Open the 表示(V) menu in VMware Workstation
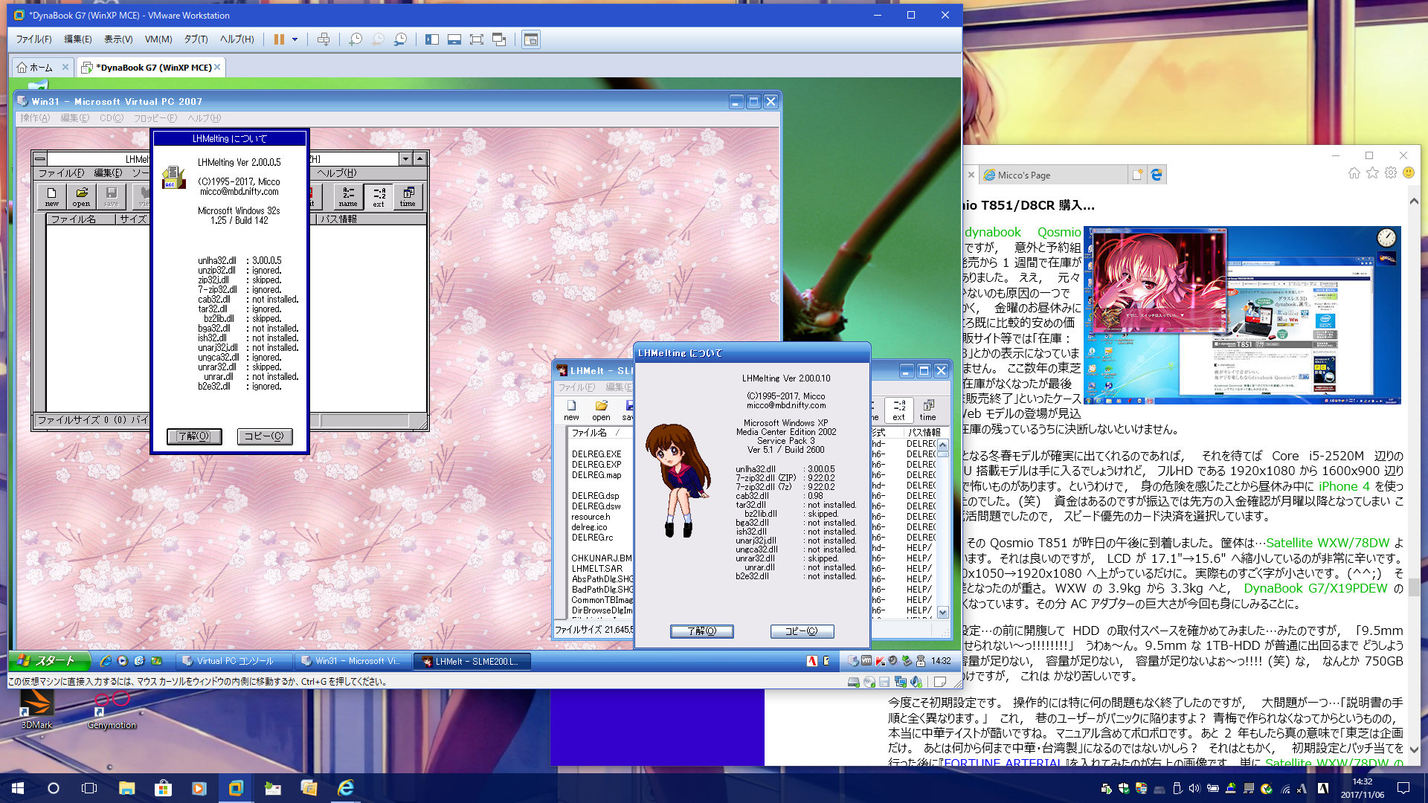 click(x=118, y=39)
